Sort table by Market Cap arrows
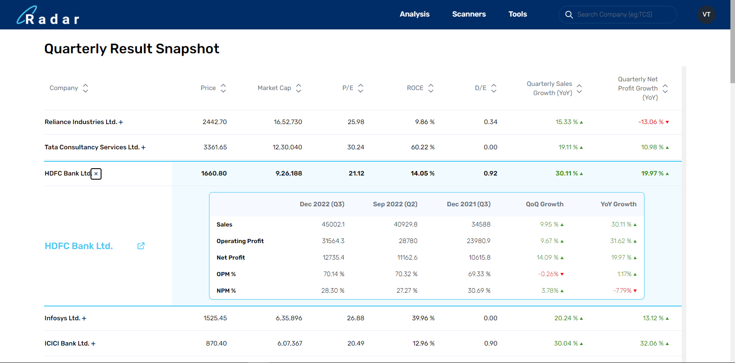 (x=299, y=88)
